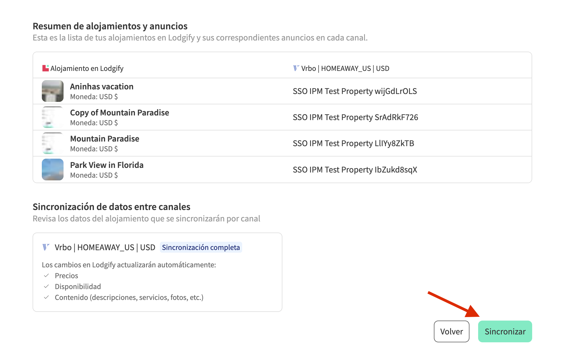Select the Aninhas vacation property name
This screenshot has width=568, height=351.
102,86
